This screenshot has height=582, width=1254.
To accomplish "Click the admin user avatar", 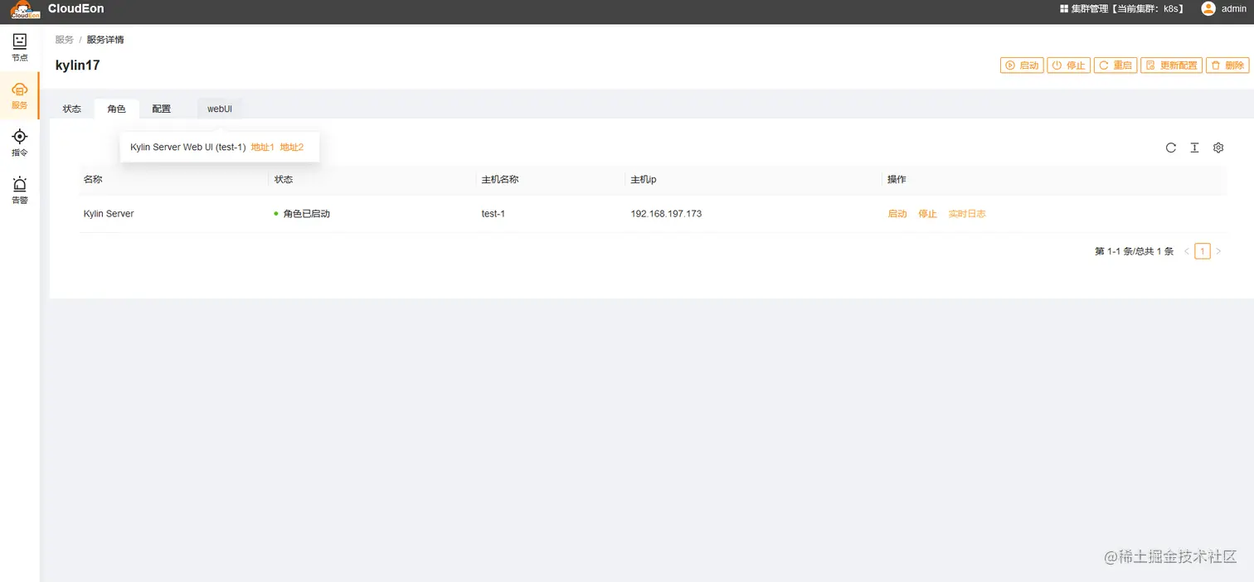I will click(1208, 8).
